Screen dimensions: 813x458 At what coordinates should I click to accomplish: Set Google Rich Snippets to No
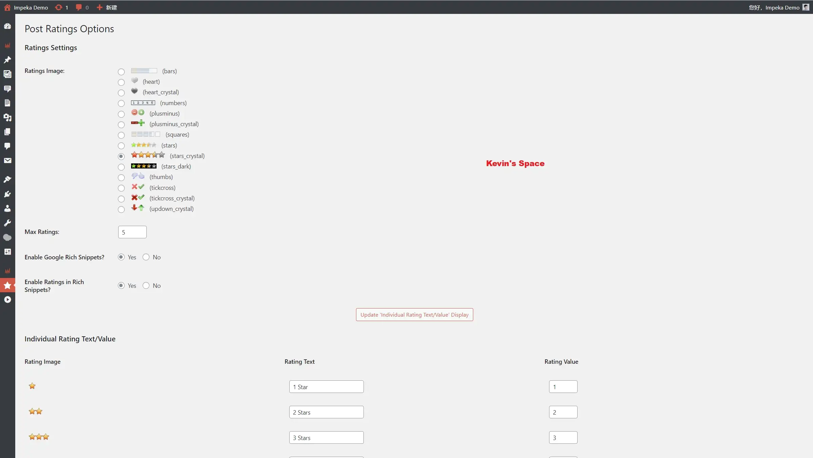[x=146, y=257]
